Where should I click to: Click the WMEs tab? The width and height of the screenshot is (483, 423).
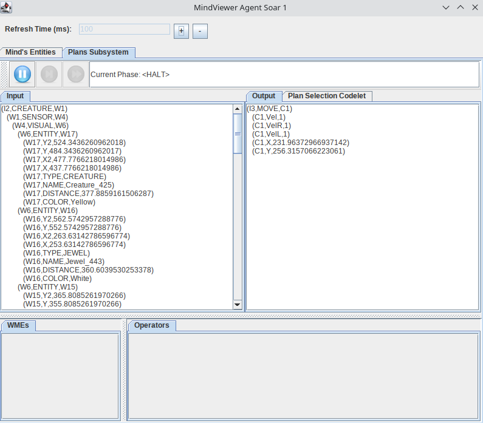coord(18,325)
